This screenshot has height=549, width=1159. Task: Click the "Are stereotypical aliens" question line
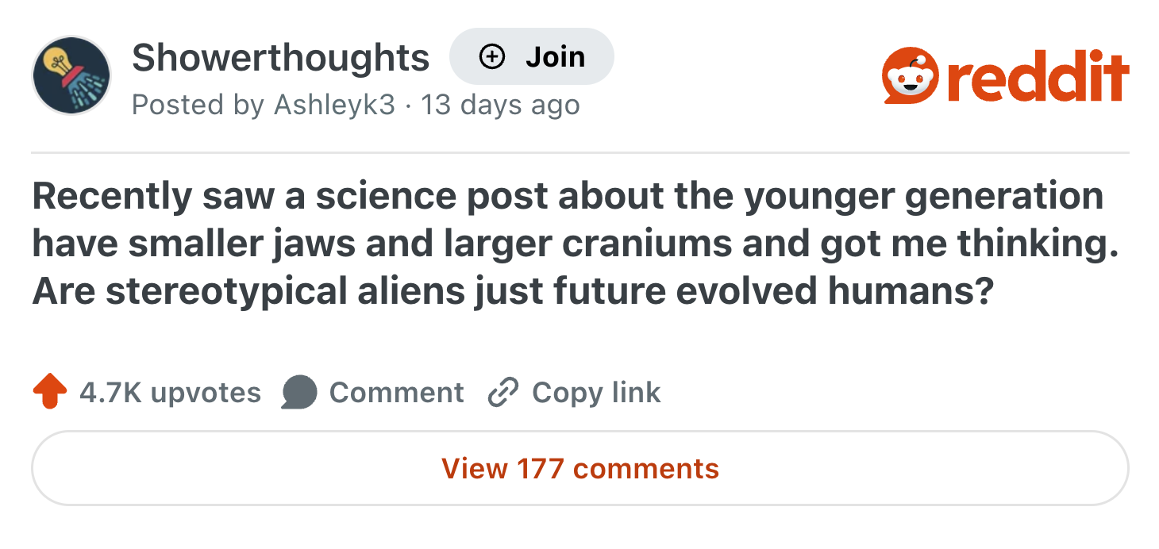[512, 292]
